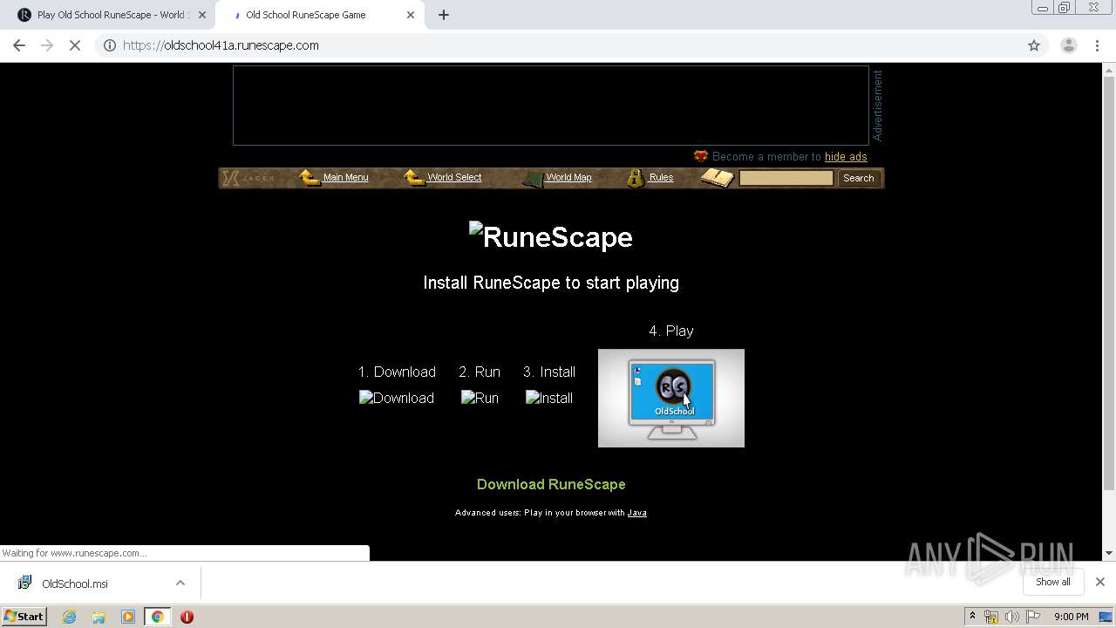Screen dimensions: 1116x628
Task: Click the World Map icon
Action: 533,179
